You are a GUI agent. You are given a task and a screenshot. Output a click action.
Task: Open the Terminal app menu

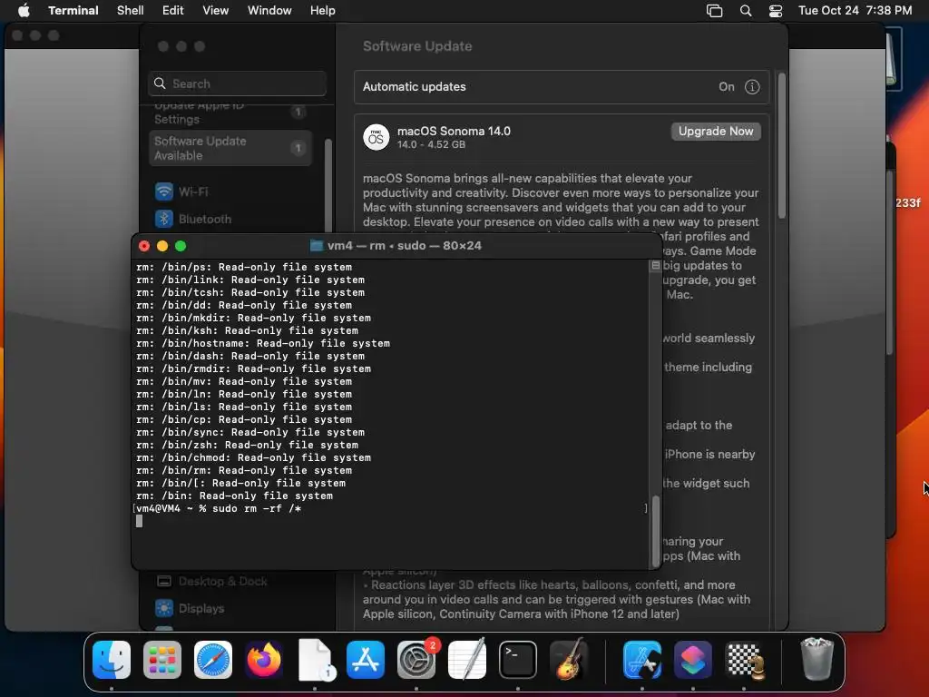tap(73, 10)
